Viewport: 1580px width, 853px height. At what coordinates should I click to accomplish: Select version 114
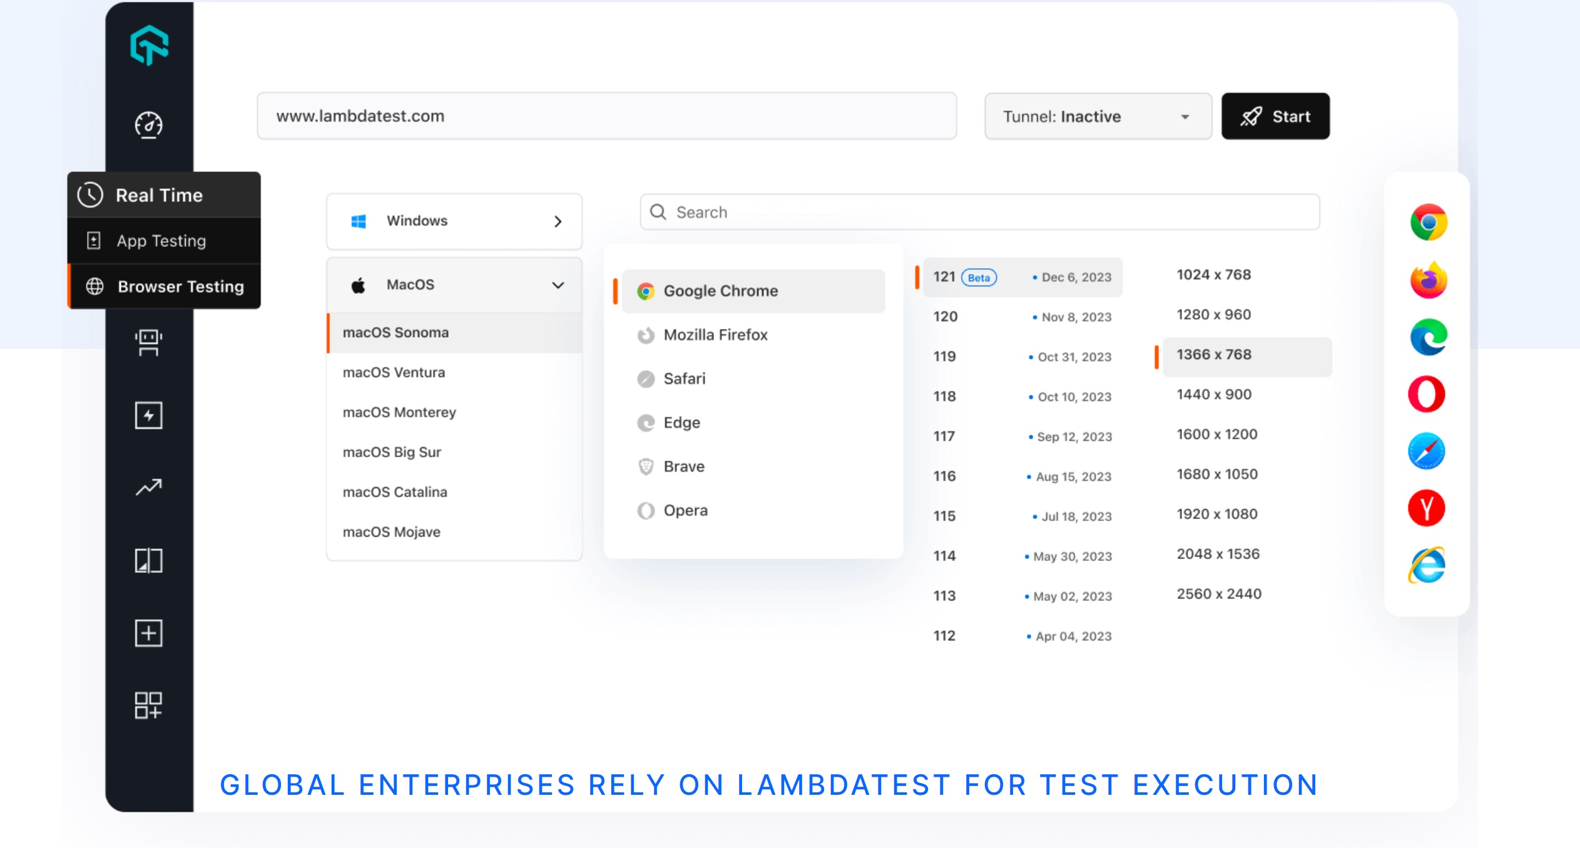tap(1022, 557)
